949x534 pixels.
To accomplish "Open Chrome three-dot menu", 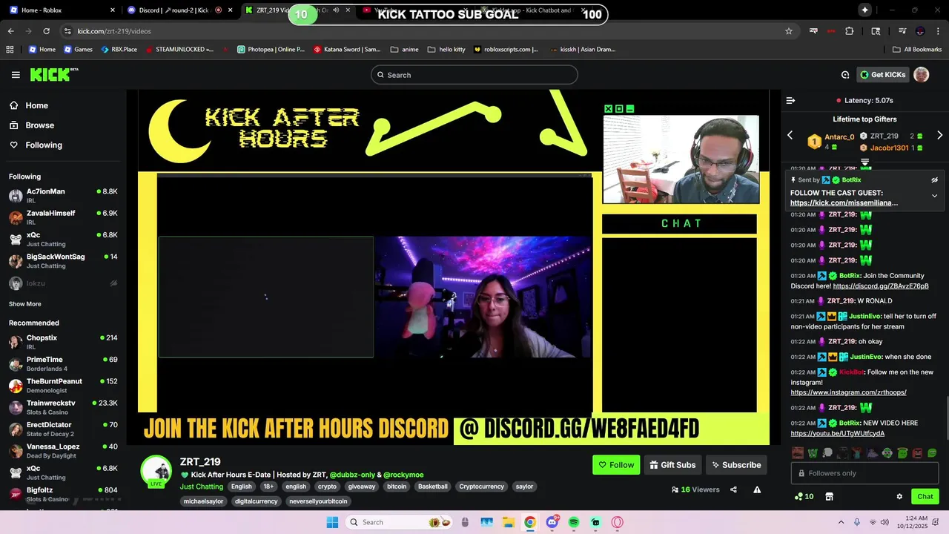I will coord(938,31).
